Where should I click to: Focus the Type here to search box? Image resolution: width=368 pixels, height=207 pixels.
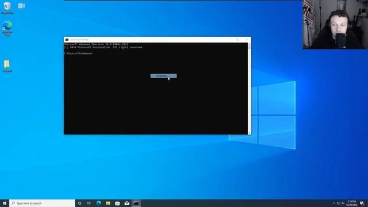(x=42, y=203)
